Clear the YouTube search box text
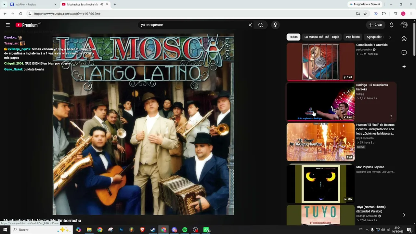This screenshot has height=234, width=416. pyautogui.click(x=250, y=25)
